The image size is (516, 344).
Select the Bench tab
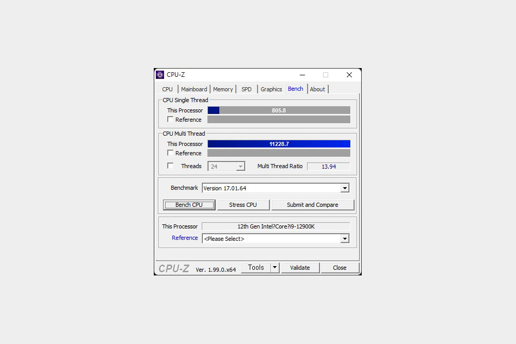(296, 89)
